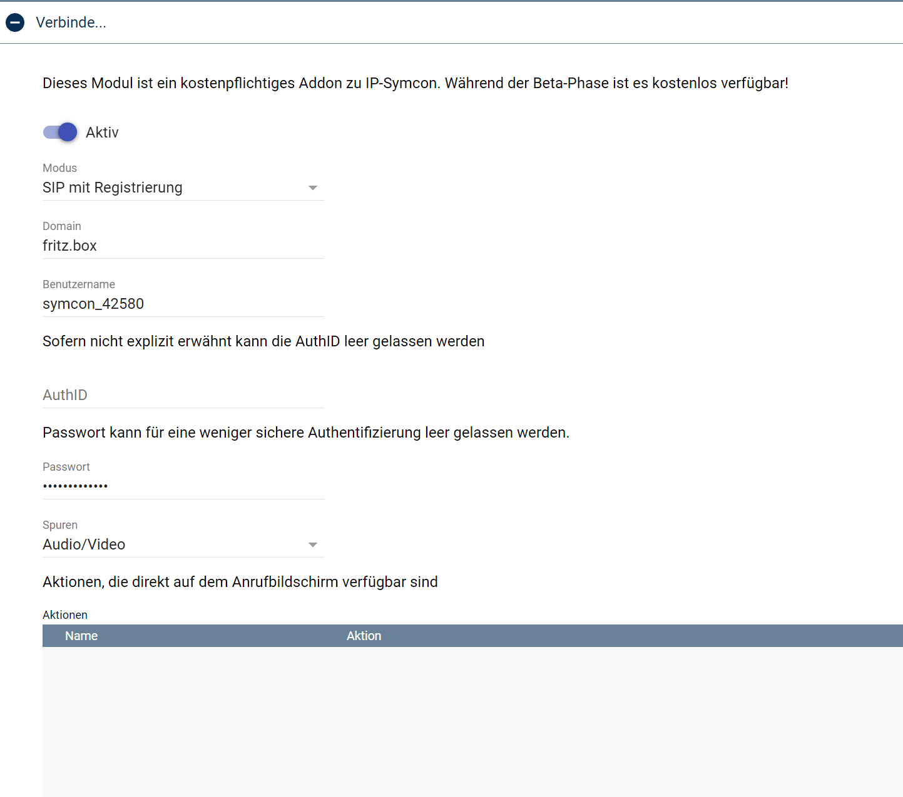Viewport: 903px width, 797px height.
Task: Click the Aktion column header
Action: (x=364, y=636)
